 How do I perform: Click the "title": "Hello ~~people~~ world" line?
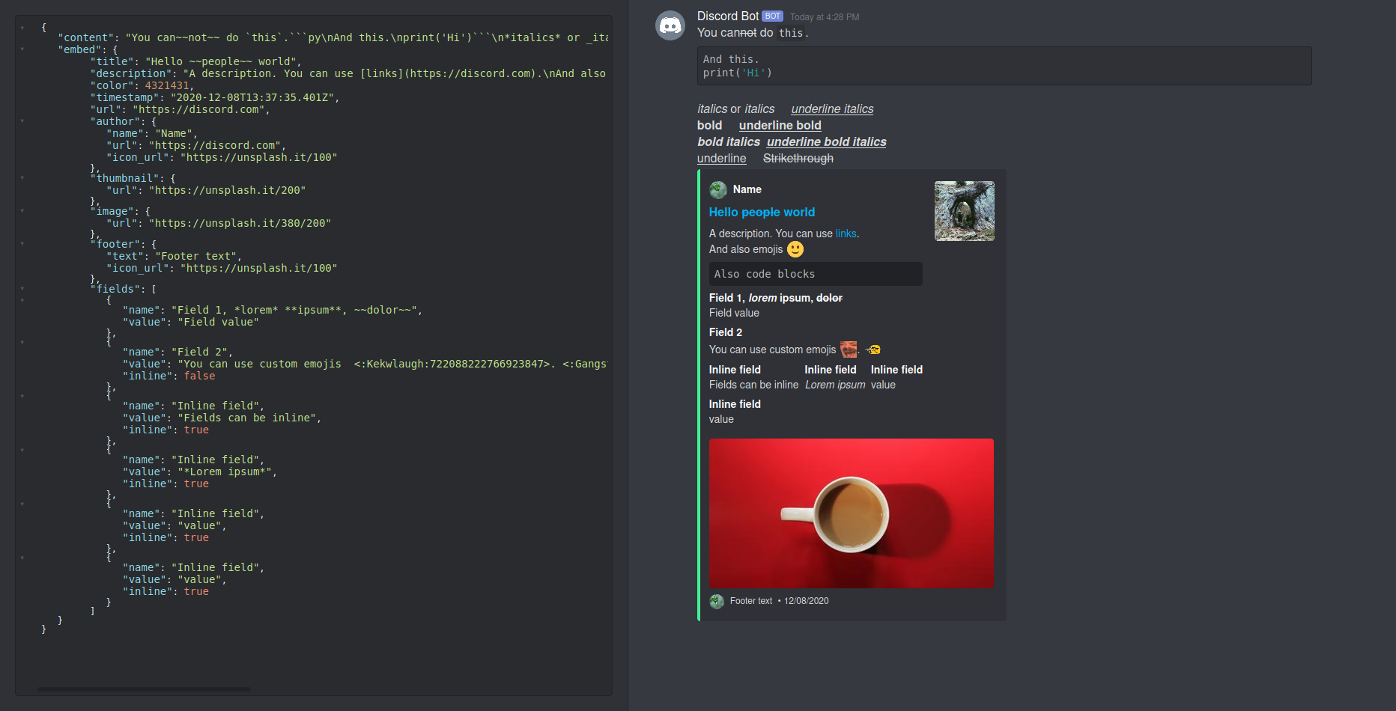tap(195, 61)
